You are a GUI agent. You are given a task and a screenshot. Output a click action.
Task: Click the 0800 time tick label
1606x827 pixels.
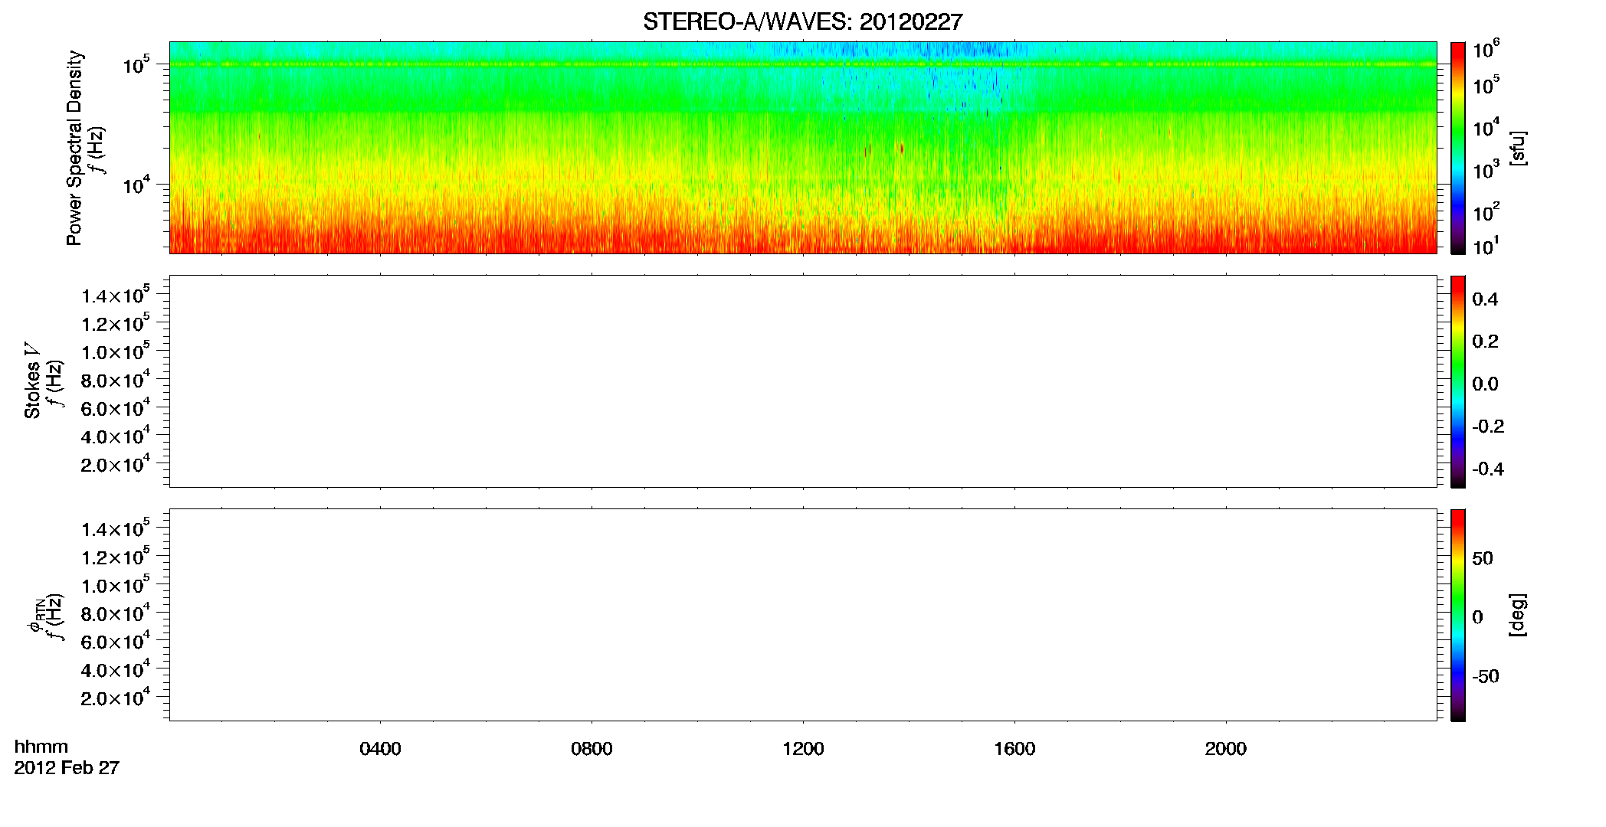(x=592, y=749)
